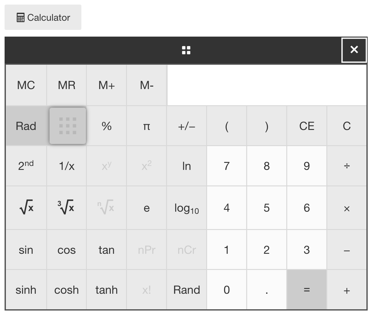Click the calculator display field

coord(267,85)
